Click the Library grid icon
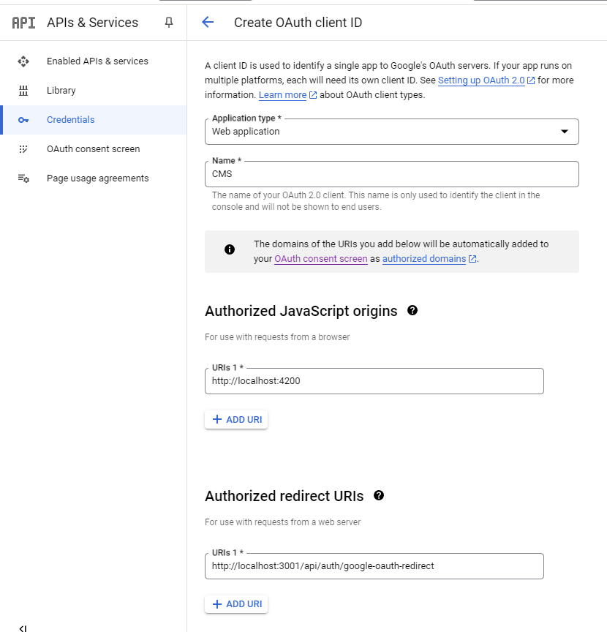Viewport: 607px width, 632px height. (23, 91)
